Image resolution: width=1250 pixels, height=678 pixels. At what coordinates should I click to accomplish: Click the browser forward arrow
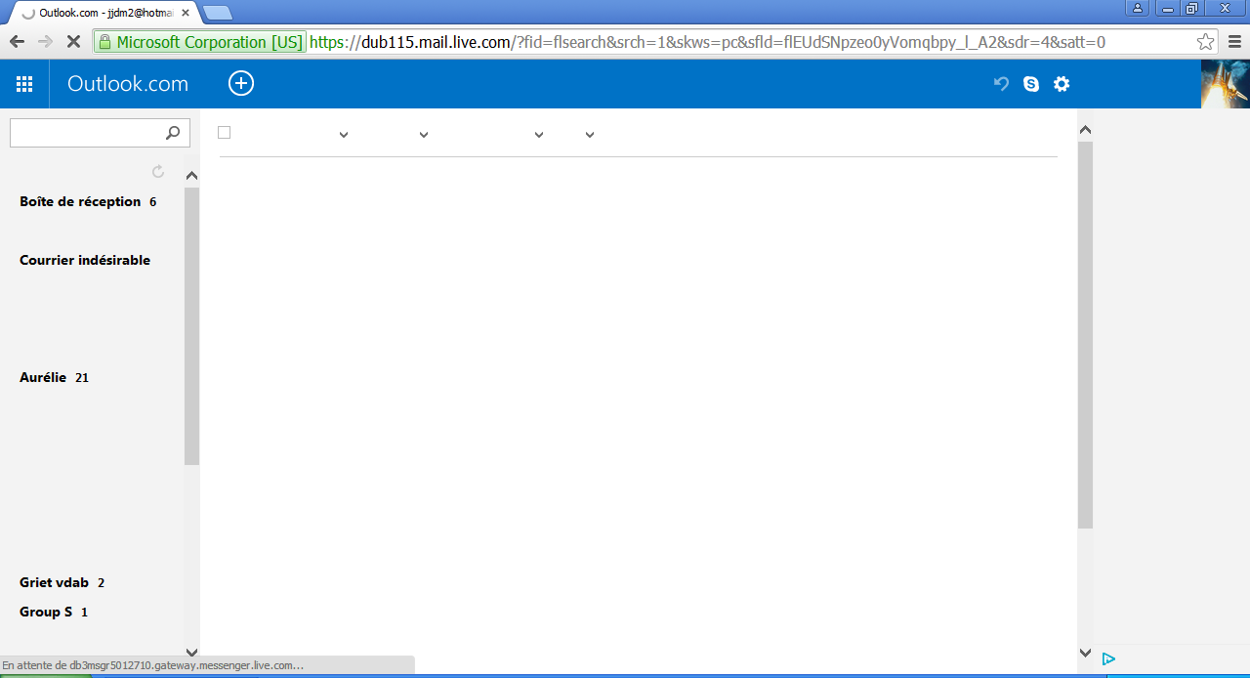pyautogui.click(x=45, y=42)
